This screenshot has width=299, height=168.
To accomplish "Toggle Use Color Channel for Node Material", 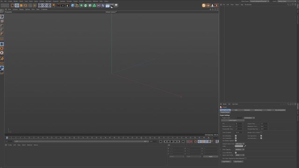I will point(245,158).
